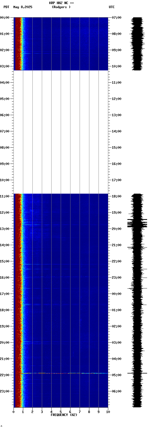Click the 0 tick on the frequency axis

[13, 412]
